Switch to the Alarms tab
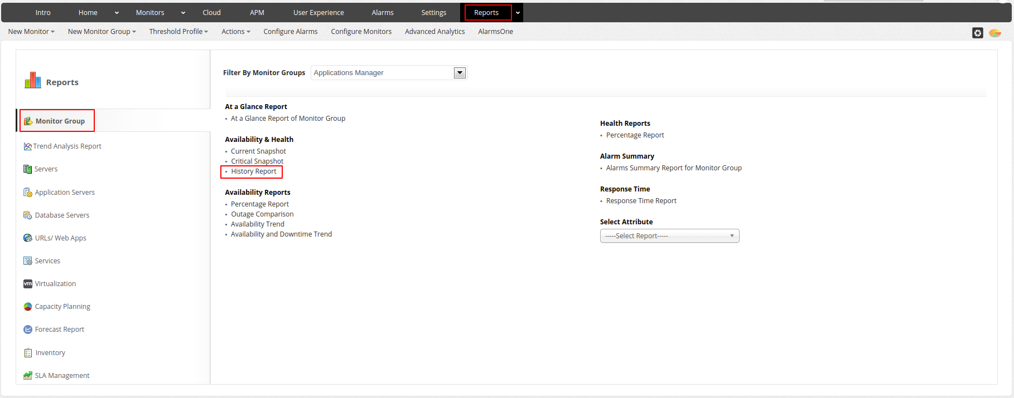 (x=383, y=13)
